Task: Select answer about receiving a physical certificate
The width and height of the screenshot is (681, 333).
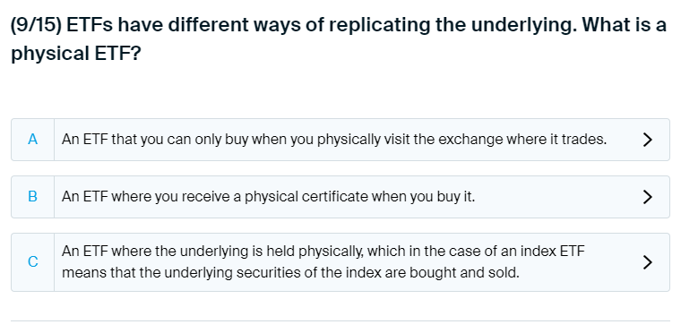Action: (x=340, y=197)
